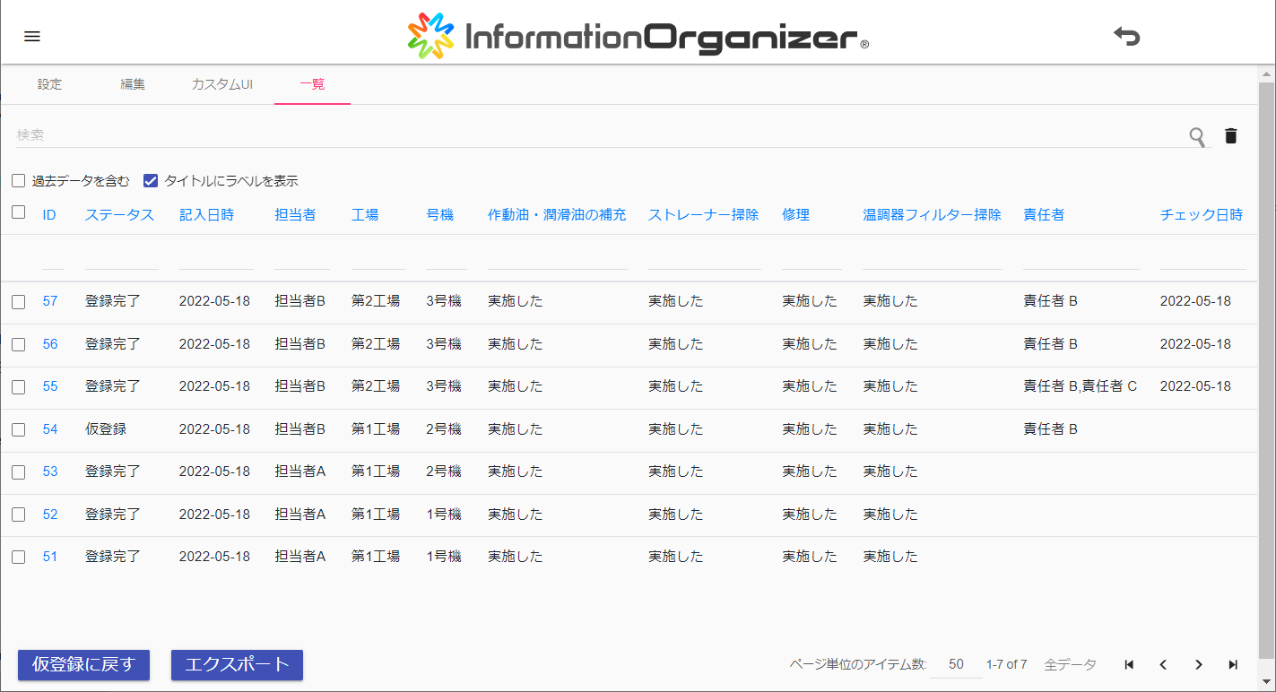Click the search magnifier icon
The image size is (1276, 692).
(x=1197, y=136)
